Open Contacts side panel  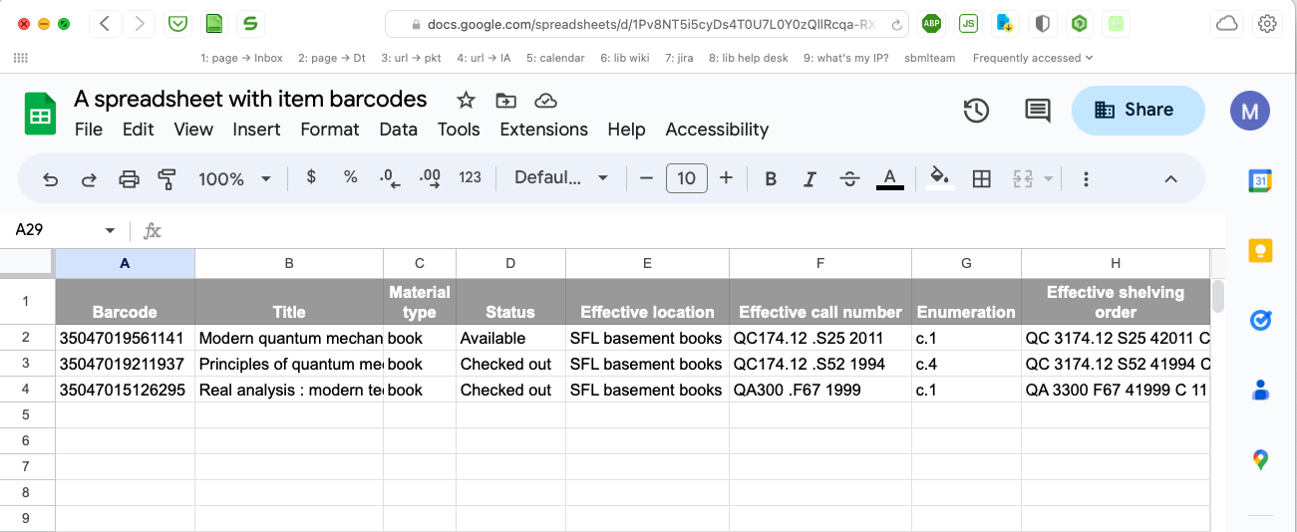click(x=1260, y=390)
